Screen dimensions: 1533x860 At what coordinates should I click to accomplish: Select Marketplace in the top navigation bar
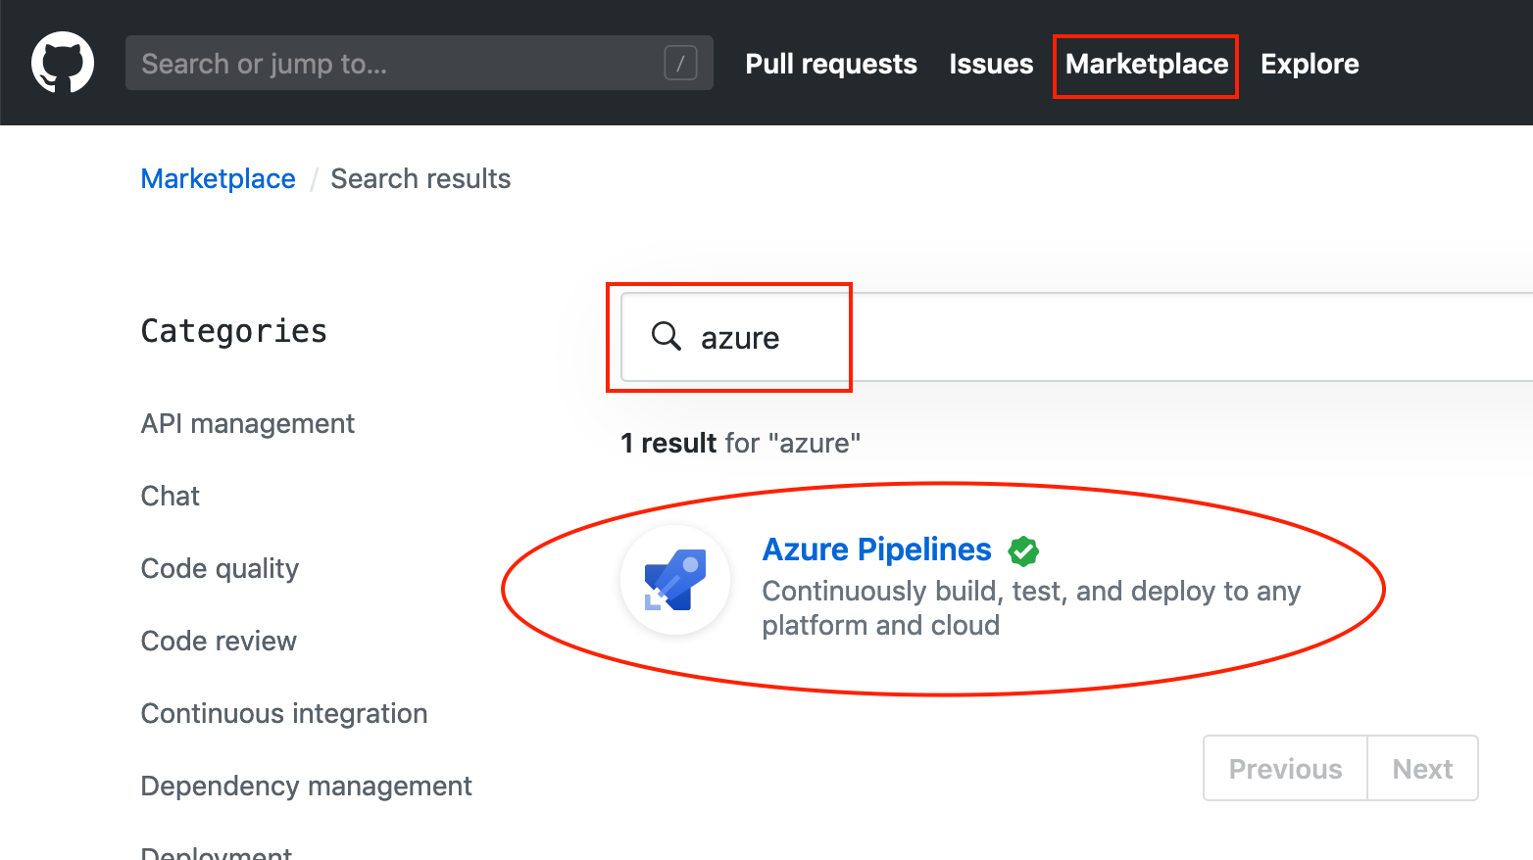(1146, 64)
